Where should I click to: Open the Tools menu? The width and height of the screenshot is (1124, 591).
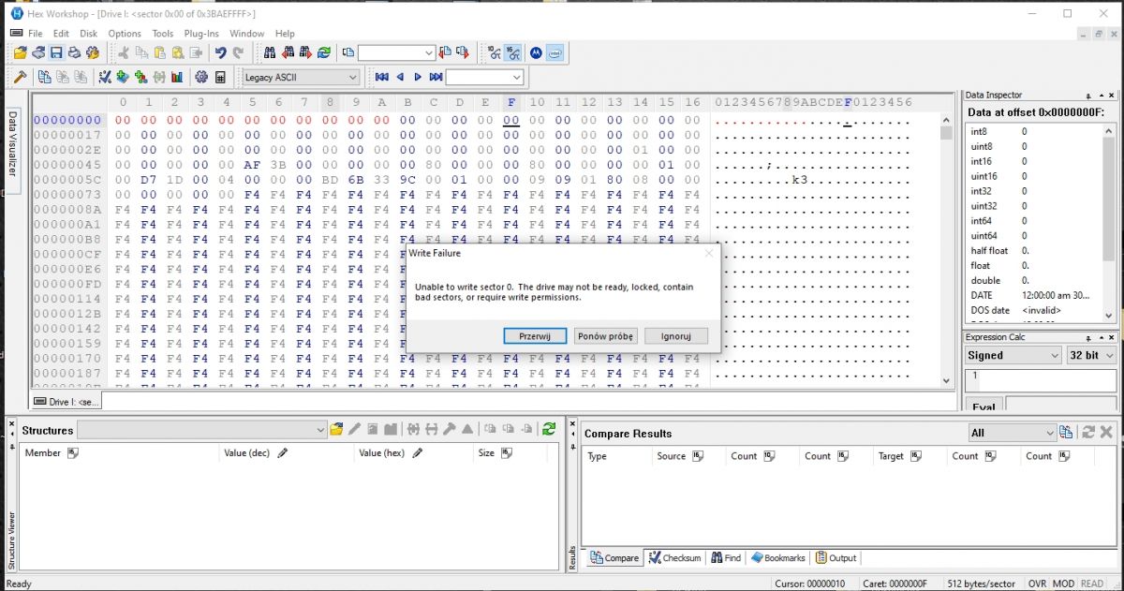coord(163,34)
